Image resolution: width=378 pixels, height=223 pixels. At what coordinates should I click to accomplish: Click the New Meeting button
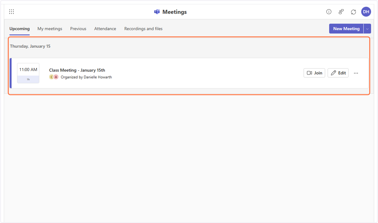click(346, 29)
